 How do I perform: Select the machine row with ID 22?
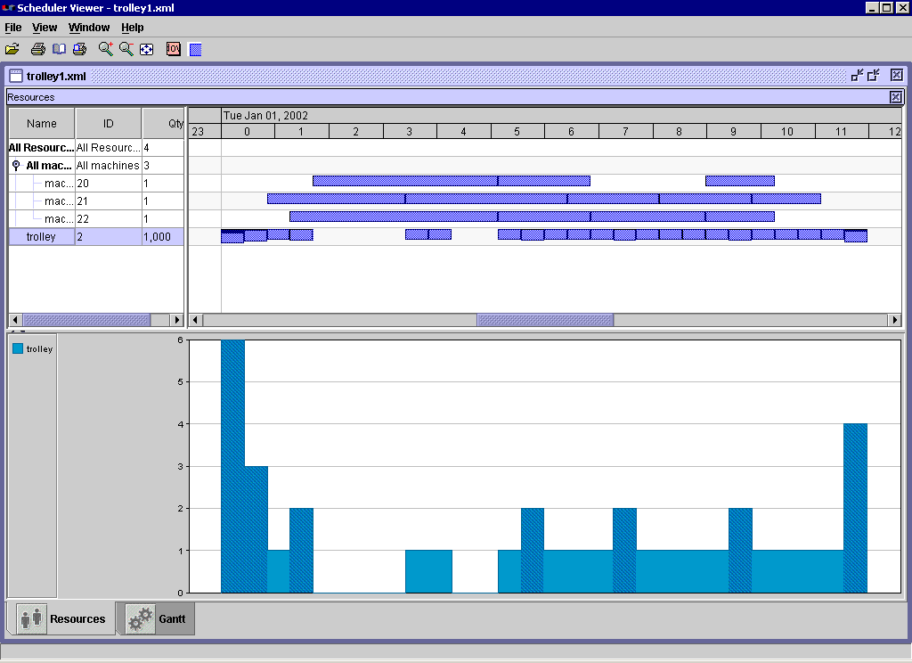click(x=96, y=219)
